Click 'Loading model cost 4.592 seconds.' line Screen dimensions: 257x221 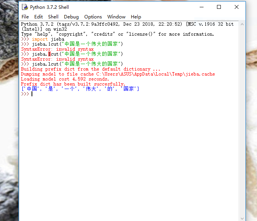click(x=65, y=79)
